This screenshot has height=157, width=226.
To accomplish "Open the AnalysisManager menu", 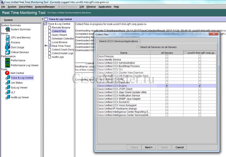I will 45,7.
